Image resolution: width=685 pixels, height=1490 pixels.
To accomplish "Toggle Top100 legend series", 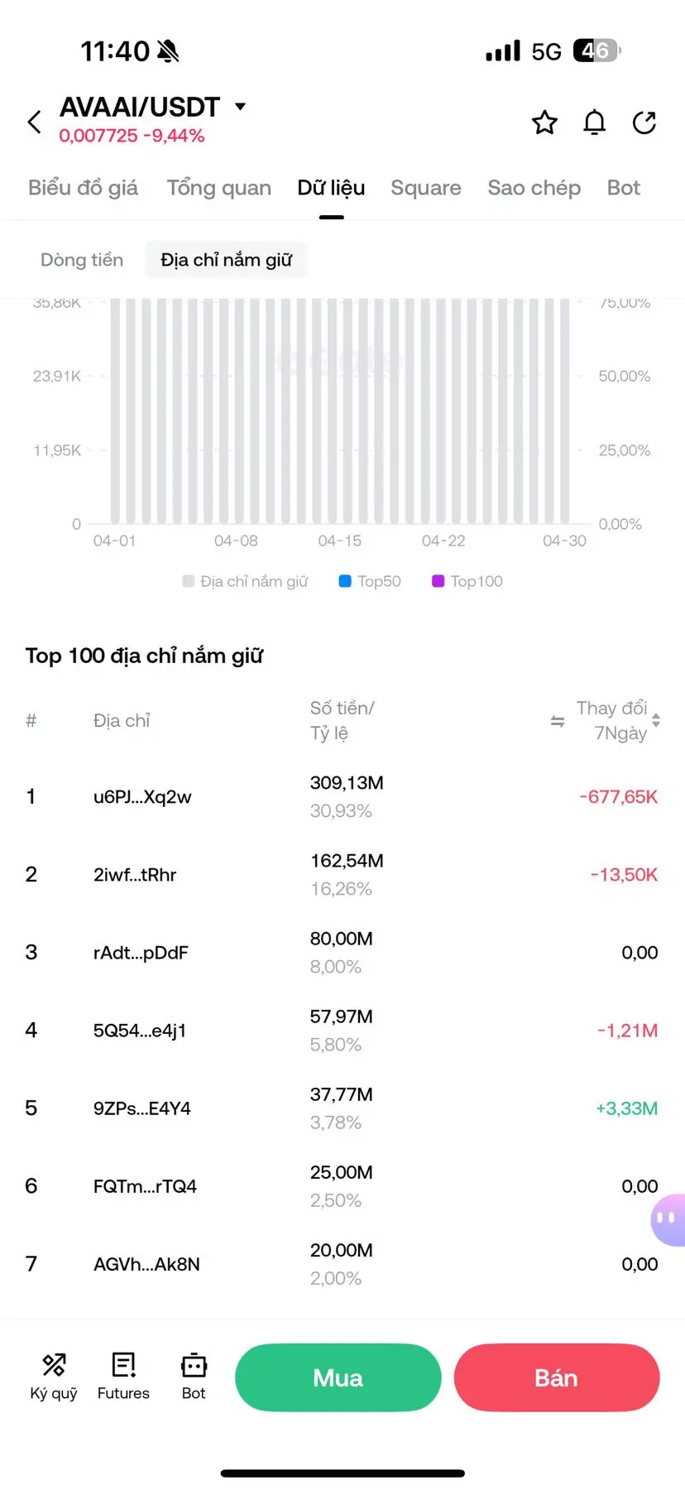I will pyautogui.click(x=467, y=581).
